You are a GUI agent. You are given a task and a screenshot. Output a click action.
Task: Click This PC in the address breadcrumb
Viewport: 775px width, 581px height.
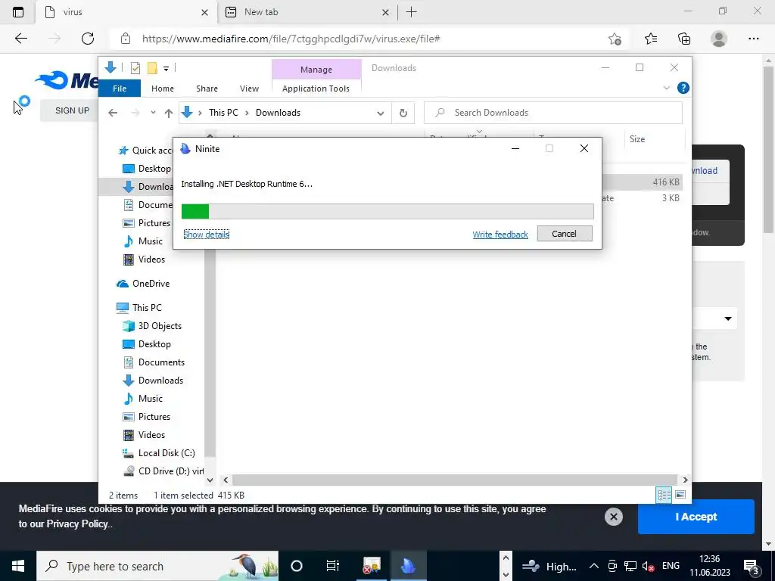tap(223, 113)
